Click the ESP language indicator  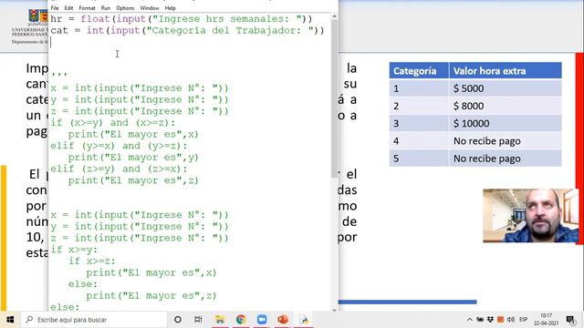pos(523,320)
